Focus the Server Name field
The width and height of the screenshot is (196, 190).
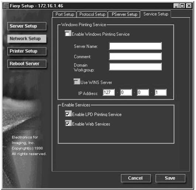135,46
